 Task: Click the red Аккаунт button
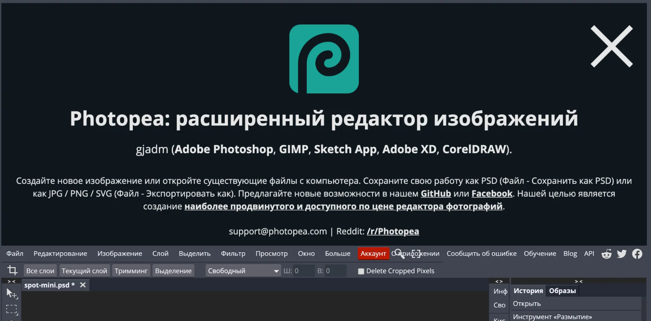coord(373,254)
